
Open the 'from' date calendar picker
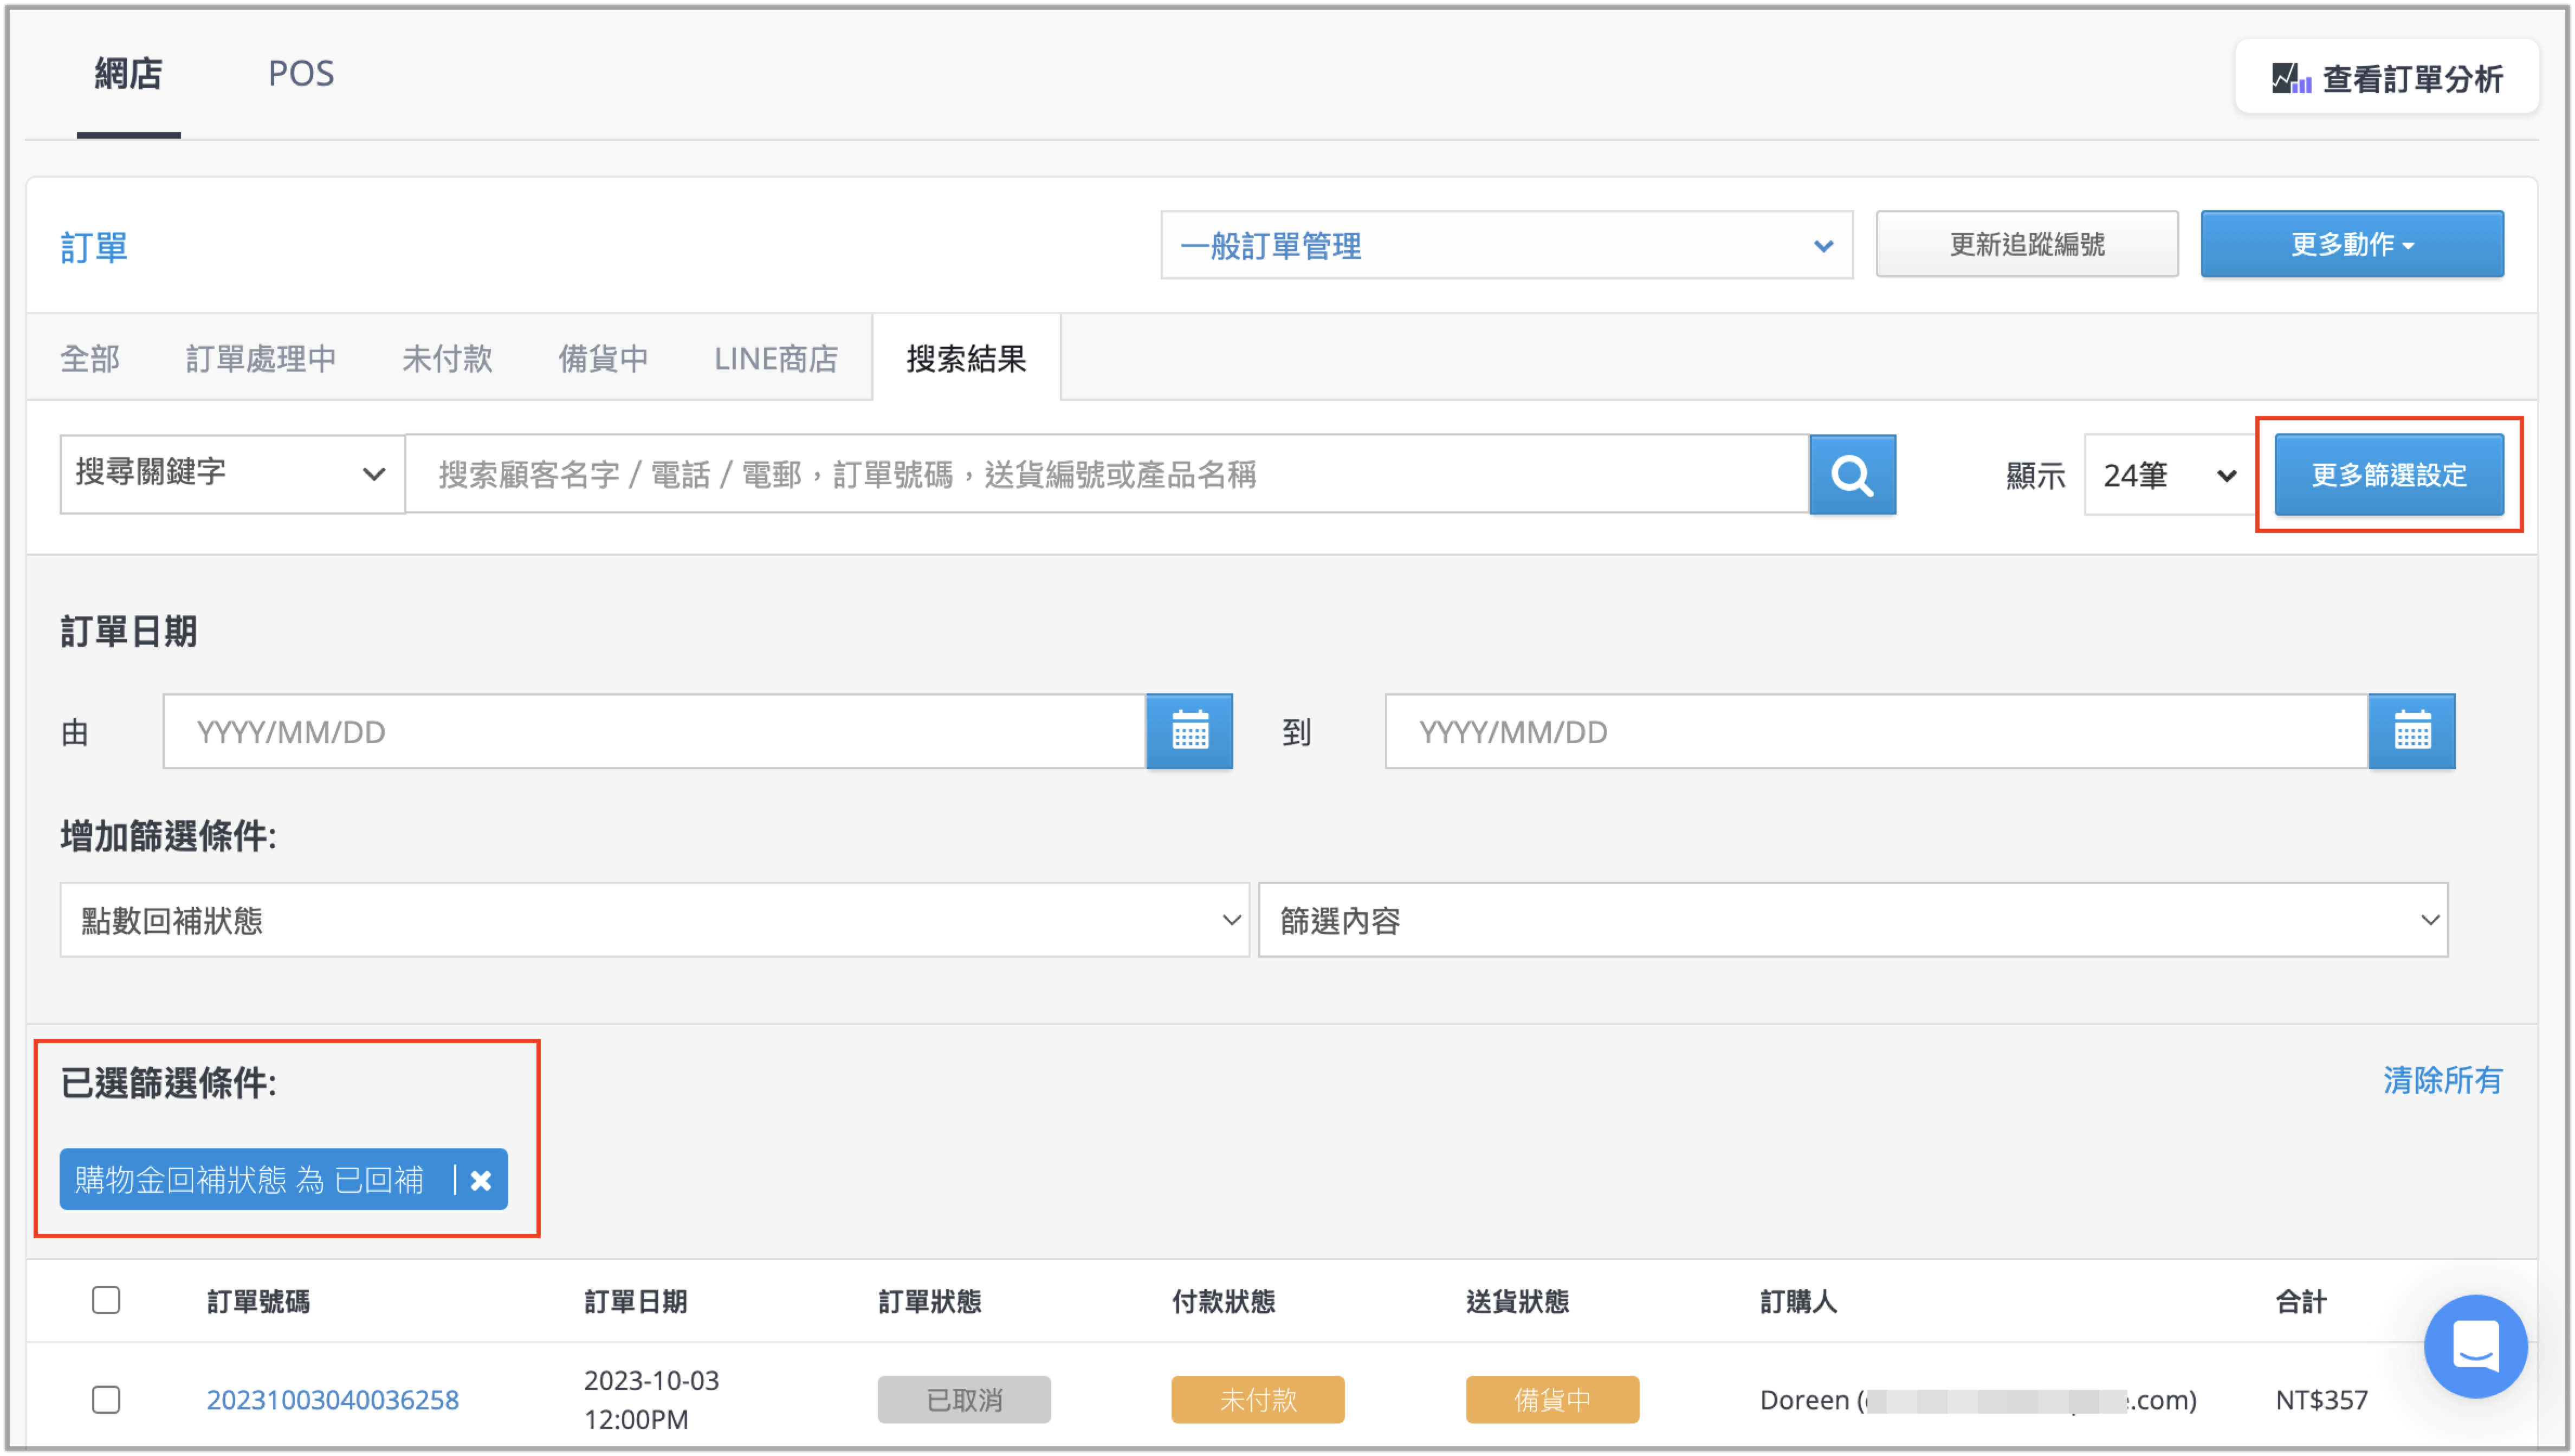pos(1188,731)
